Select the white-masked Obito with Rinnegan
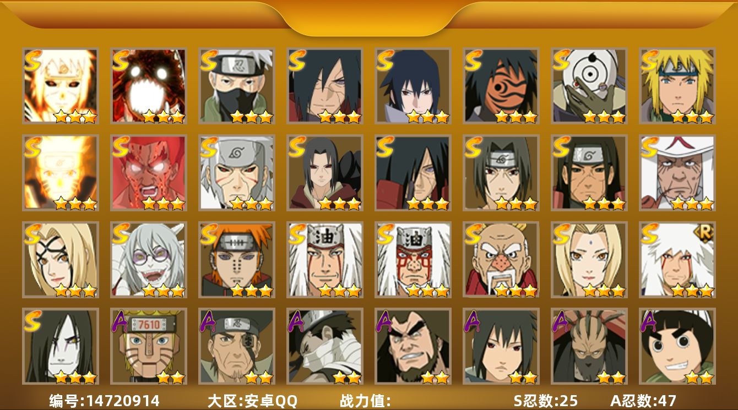738x410 pixels. [589, 85]
